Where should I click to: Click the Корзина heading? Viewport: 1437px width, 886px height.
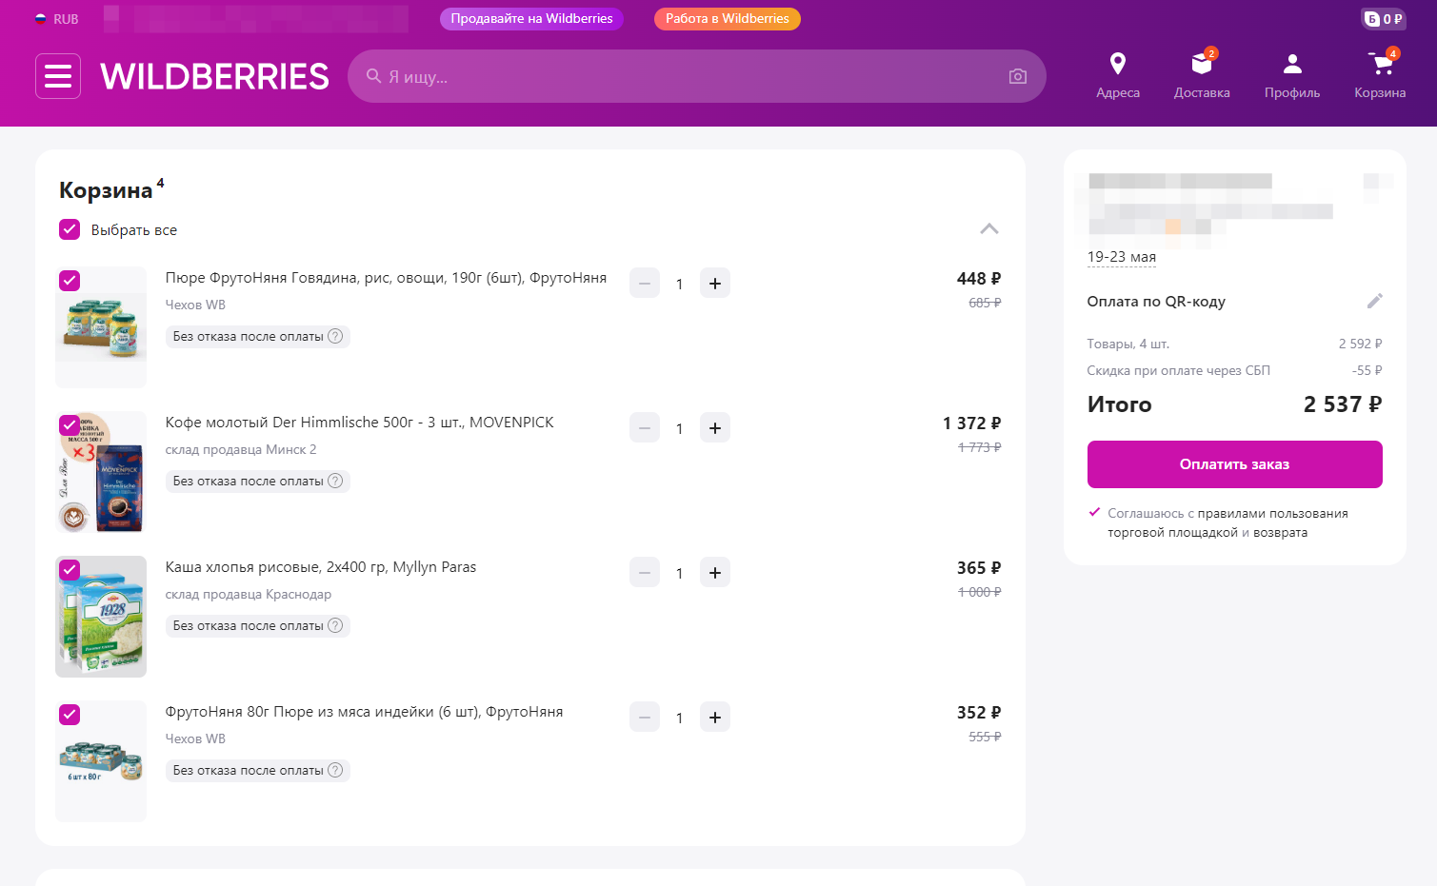tap(106, 190)
